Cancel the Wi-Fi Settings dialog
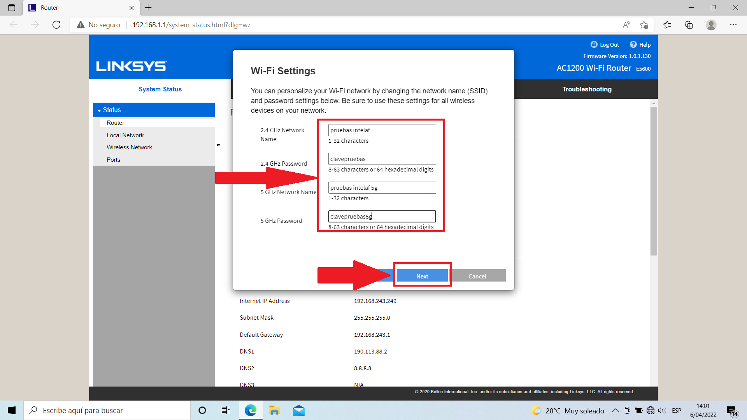747x420 pixels. [477, 276]
